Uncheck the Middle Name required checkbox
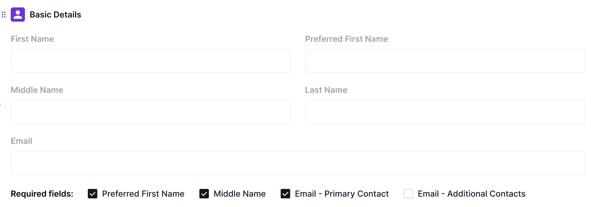Screen dimensions: 591x207 pyautogui.click(x=204, y=194)
